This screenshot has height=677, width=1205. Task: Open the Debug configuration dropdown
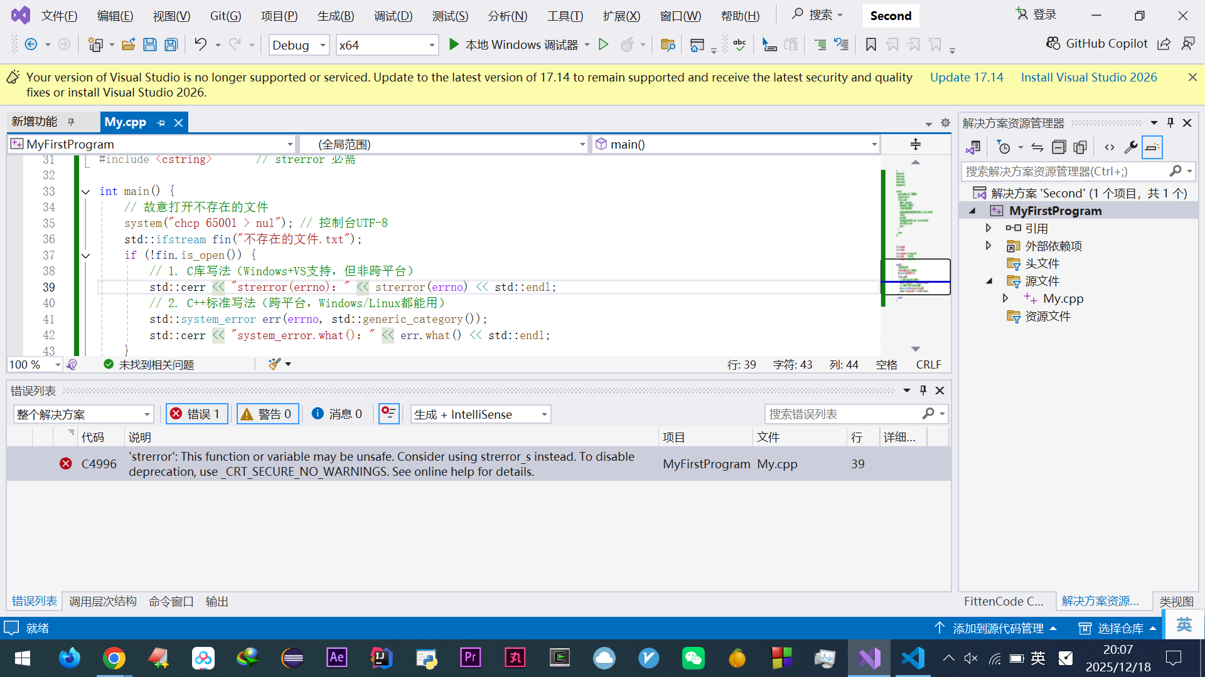299,45
